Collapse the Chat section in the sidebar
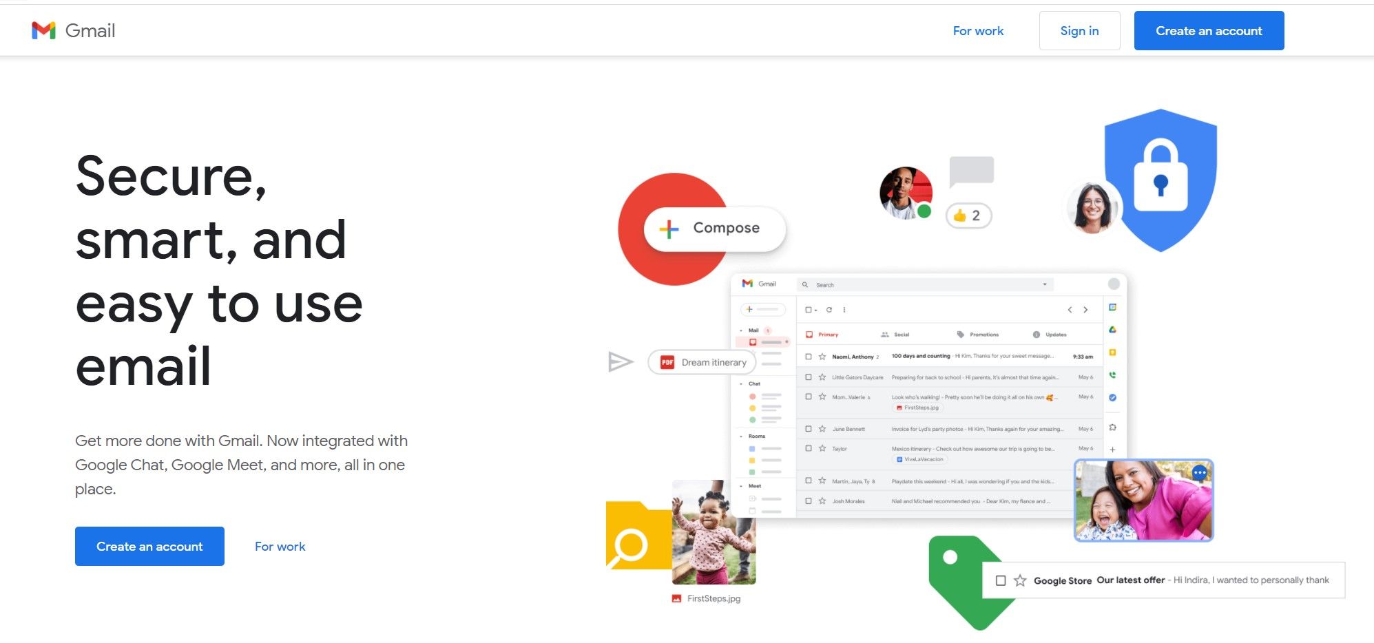 741,383
